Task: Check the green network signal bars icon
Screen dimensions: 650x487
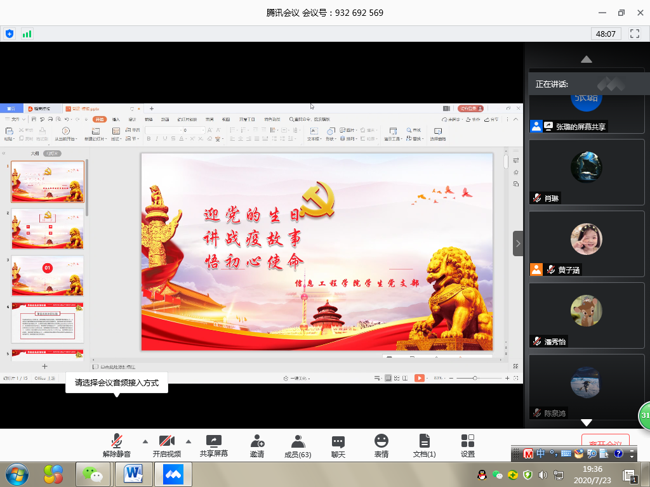Action: tap(27, 34)
